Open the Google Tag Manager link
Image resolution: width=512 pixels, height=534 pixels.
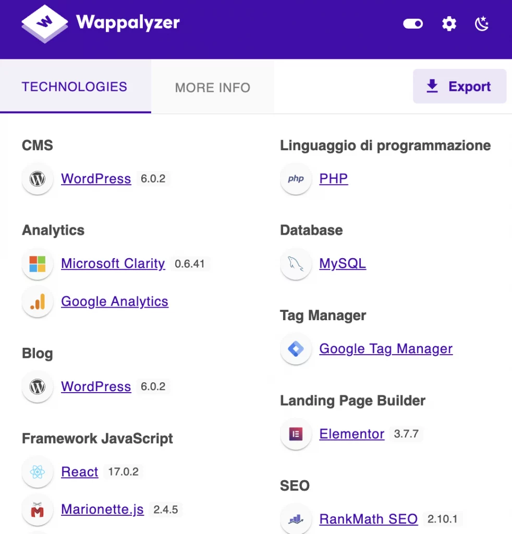click(386, 349)
